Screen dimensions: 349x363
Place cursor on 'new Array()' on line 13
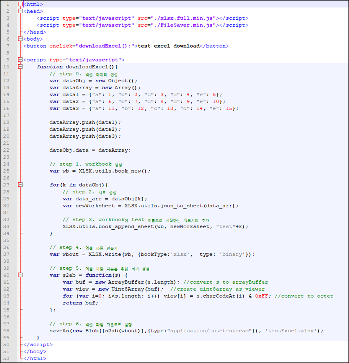[119, 88]
